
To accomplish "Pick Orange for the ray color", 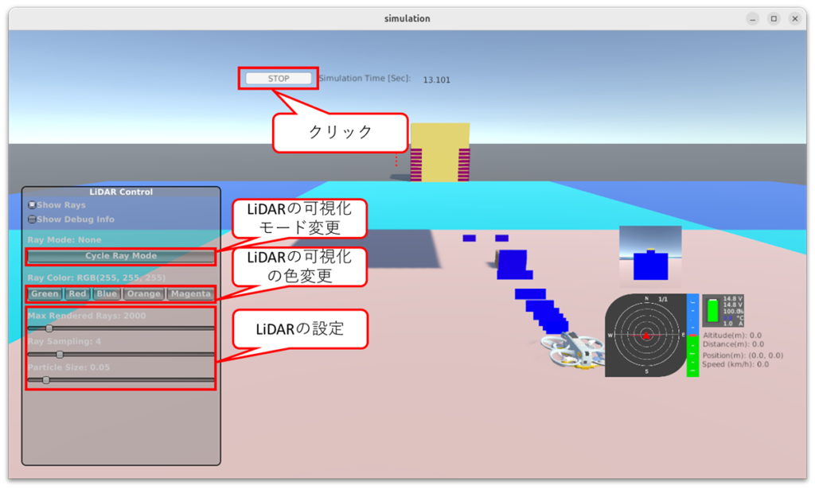I will (144, 293).
